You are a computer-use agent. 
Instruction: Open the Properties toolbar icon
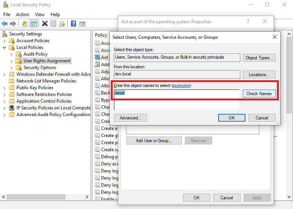coord(53,24)
